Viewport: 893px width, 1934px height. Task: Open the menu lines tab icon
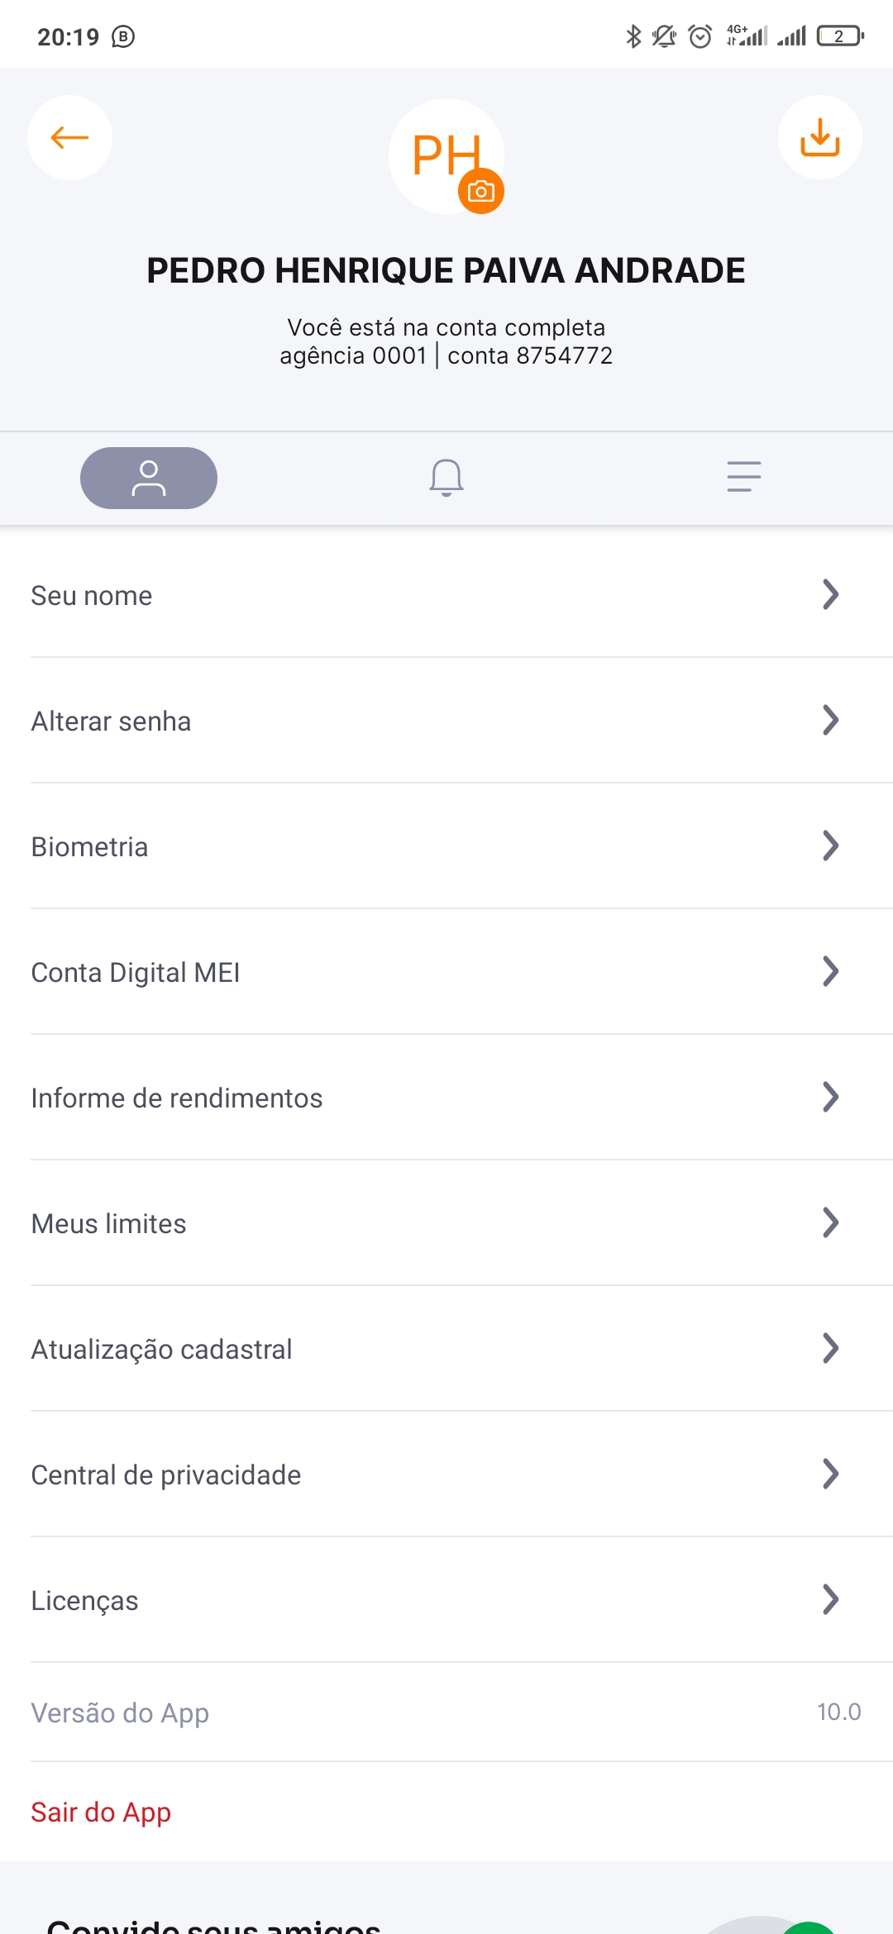pos(743,477)
